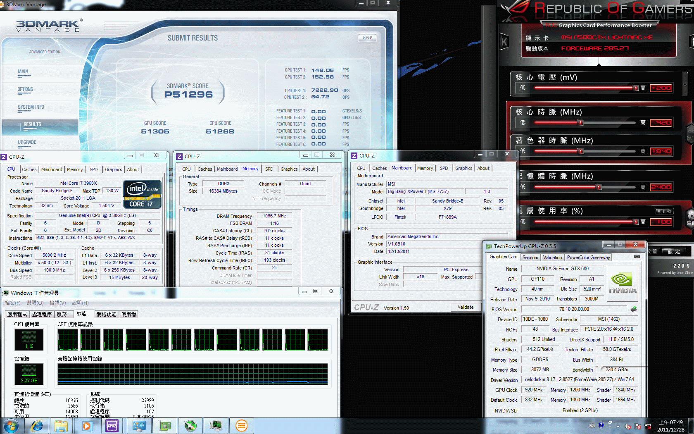Screen dimensions: 694x434
Task: Switch to Caches tab in CPU-Z CPU window
Action: coord(29,169)
